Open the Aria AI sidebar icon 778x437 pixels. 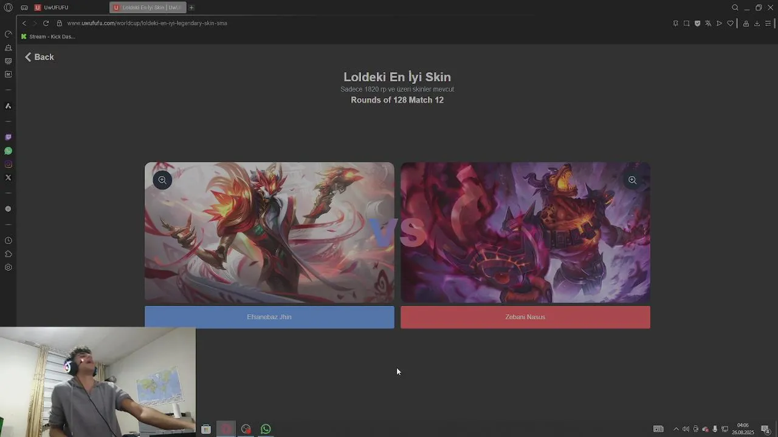(8, 106)
